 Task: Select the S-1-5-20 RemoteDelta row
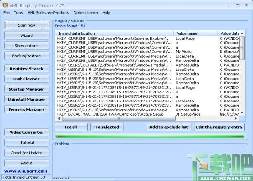[x=148, y=83]
